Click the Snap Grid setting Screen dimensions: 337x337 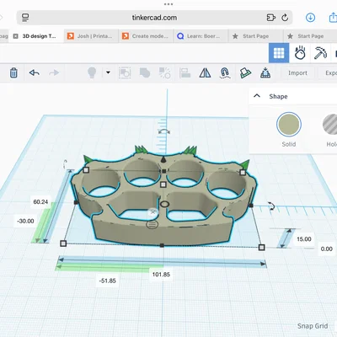313,326
